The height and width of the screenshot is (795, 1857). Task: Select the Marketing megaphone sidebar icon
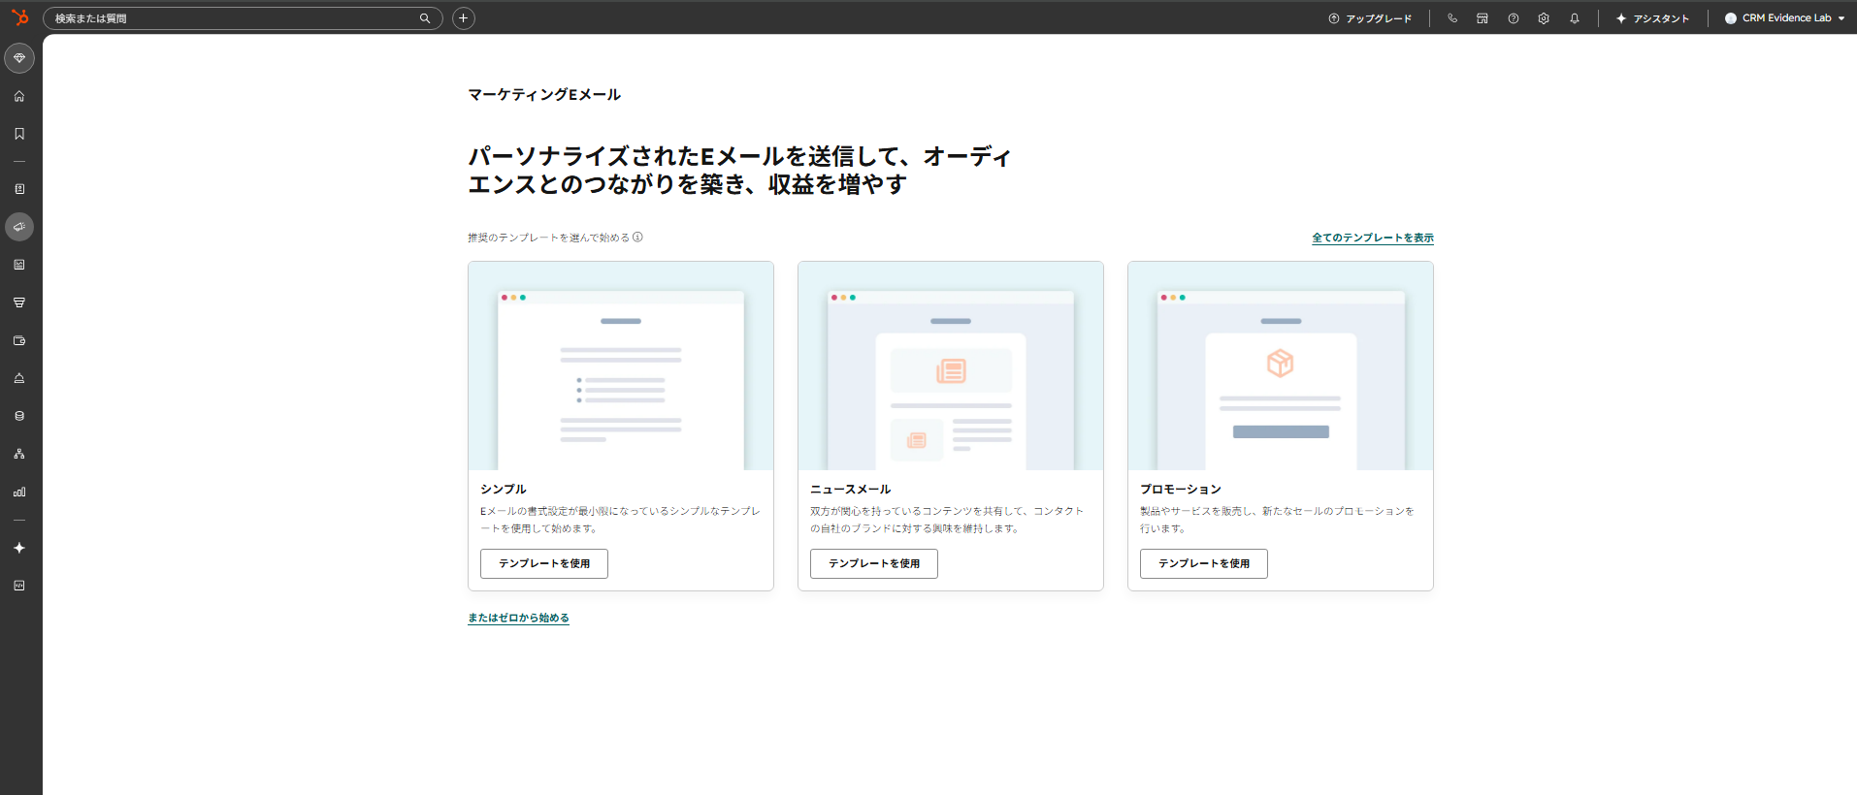tap(19, 227)
